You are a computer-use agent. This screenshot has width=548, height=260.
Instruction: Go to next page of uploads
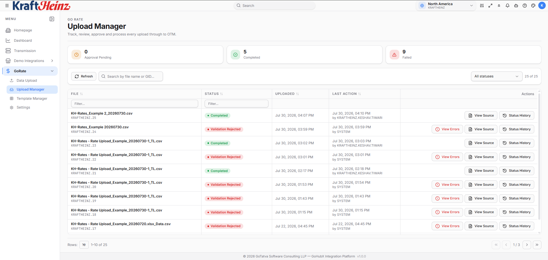527,245
